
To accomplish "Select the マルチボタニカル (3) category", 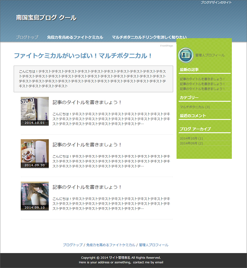I will 195,107.
